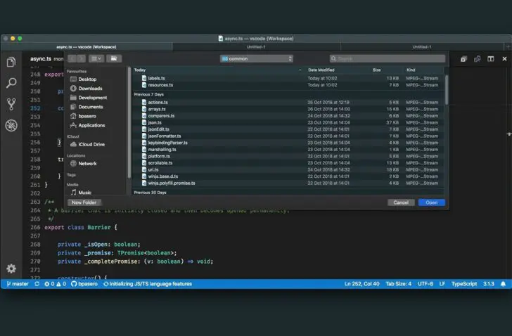Select the marshalling.ts file
This screenshot has height=336, width=512.
tap(288, 150)
